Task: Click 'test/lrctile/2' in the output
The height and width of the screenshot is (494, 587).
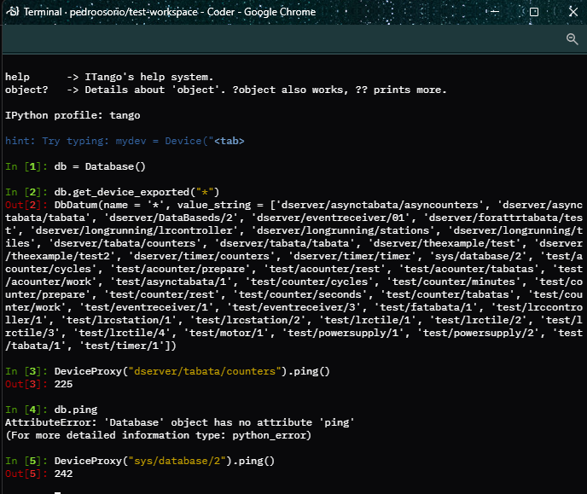Action: (x=478, y=320)
